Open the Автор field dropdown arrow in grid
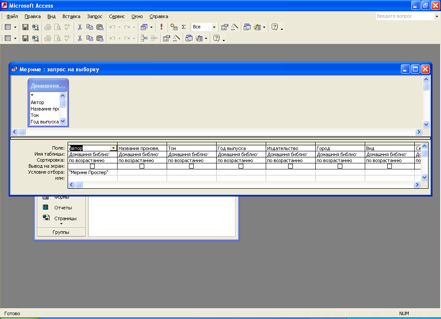Viewport: 441px width, 319px height. pyautogui.click(x=113, y=148)
